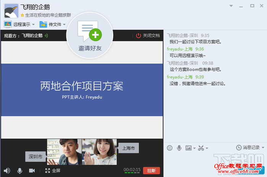This screenshot has height=177, width=267.
Task: Expand the 远程演示 dropdown arrow
Action: tap(34, 24)
